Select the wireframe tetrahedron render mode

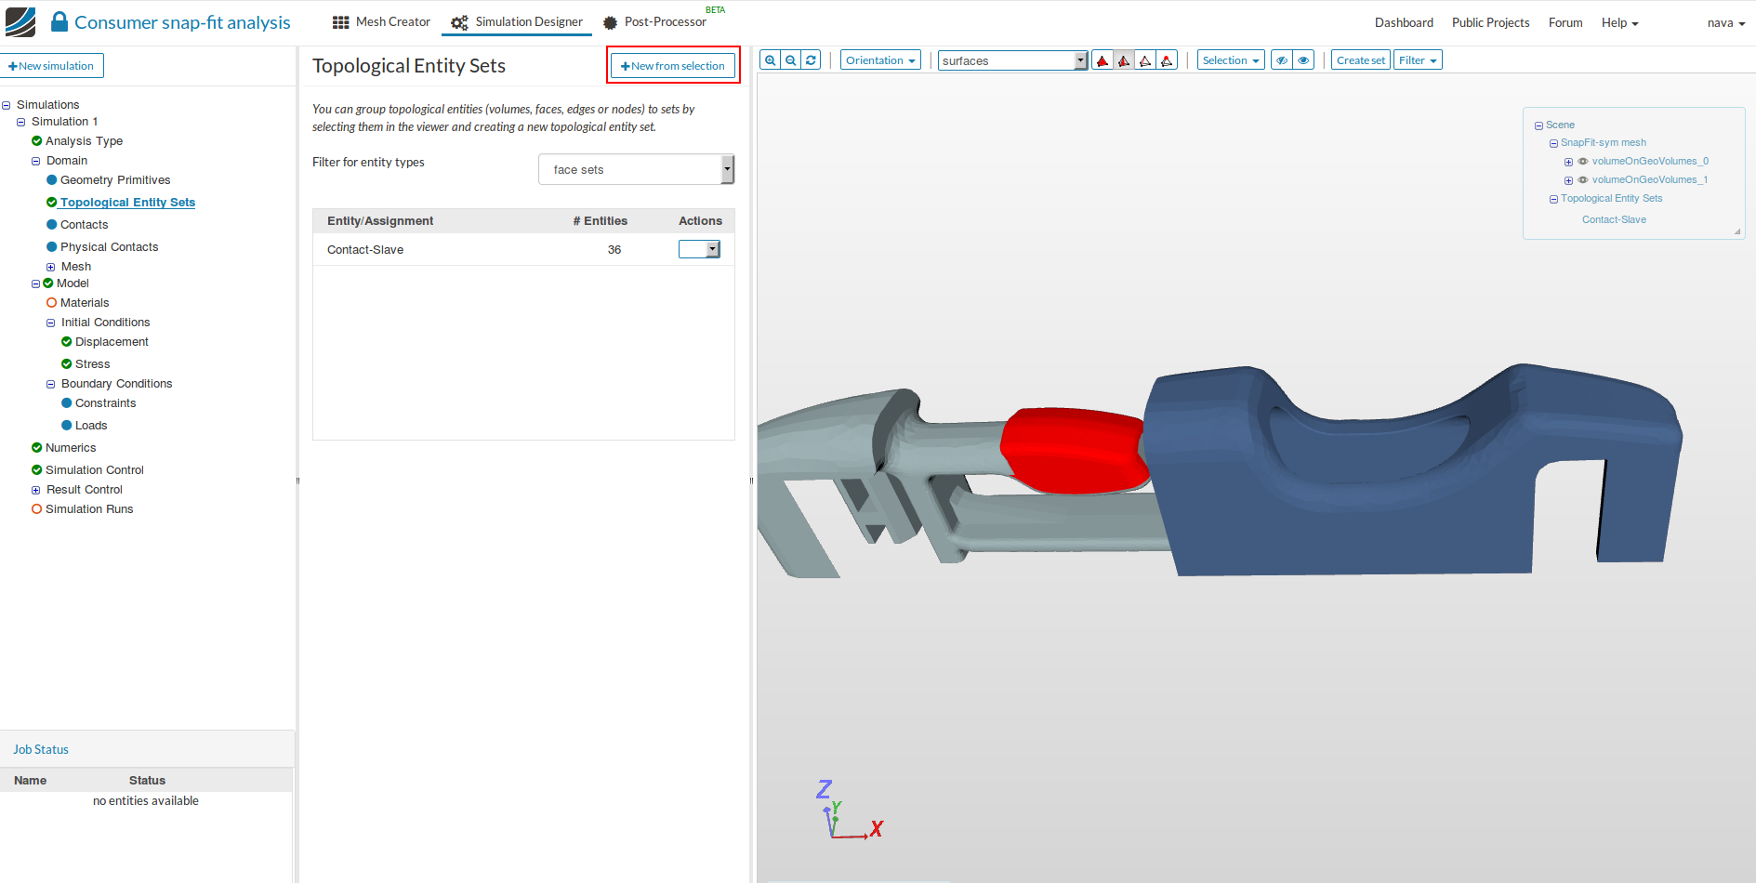[1145, 60]
